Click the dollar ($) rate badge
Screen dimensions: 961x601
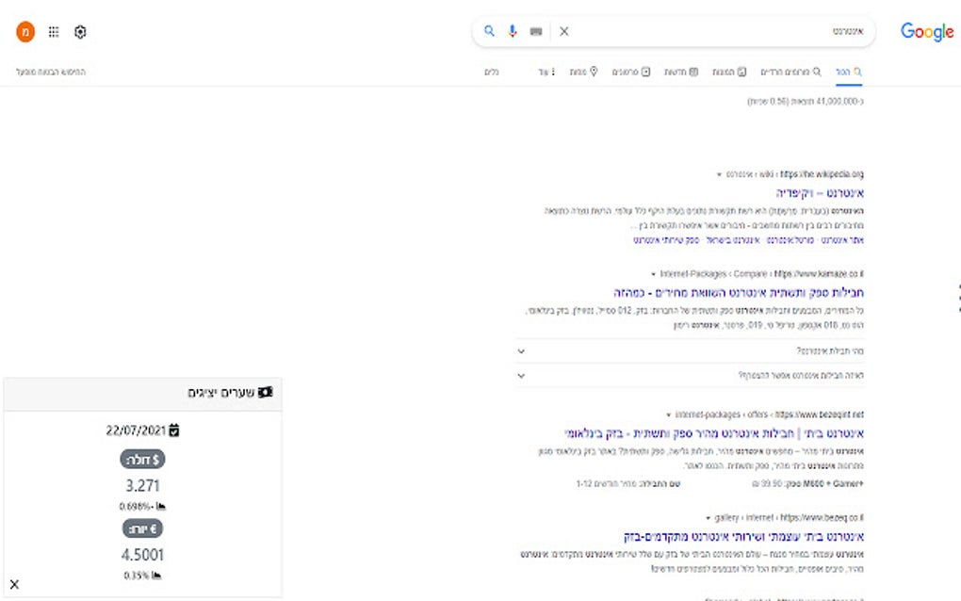(x=142, y=459)
